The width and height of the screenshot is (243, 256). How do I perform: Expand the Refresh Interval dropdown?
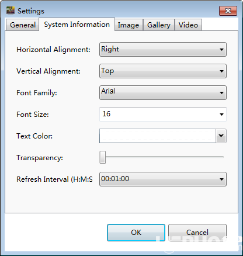tap(163, 179)
